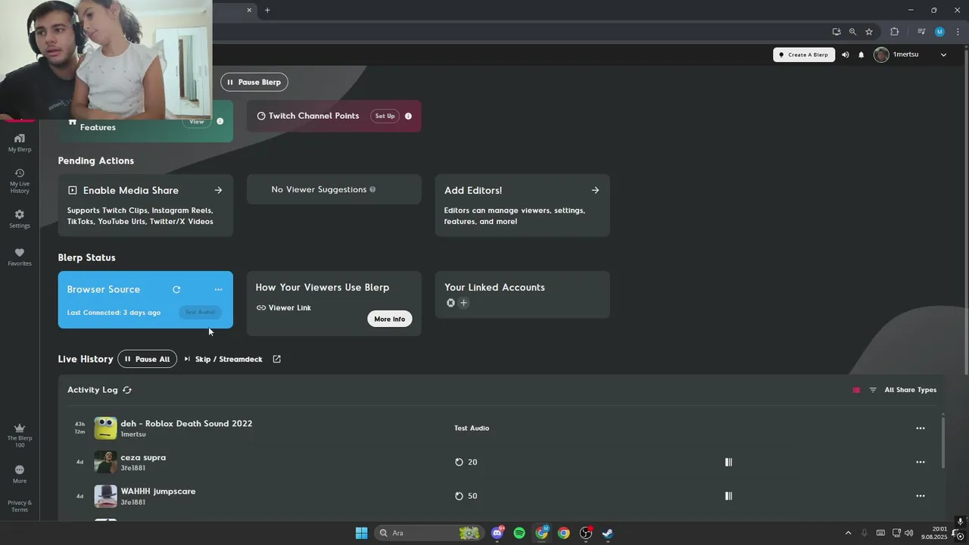Copy the Viewer Link
969x545 pixels.
pos(284,307)
